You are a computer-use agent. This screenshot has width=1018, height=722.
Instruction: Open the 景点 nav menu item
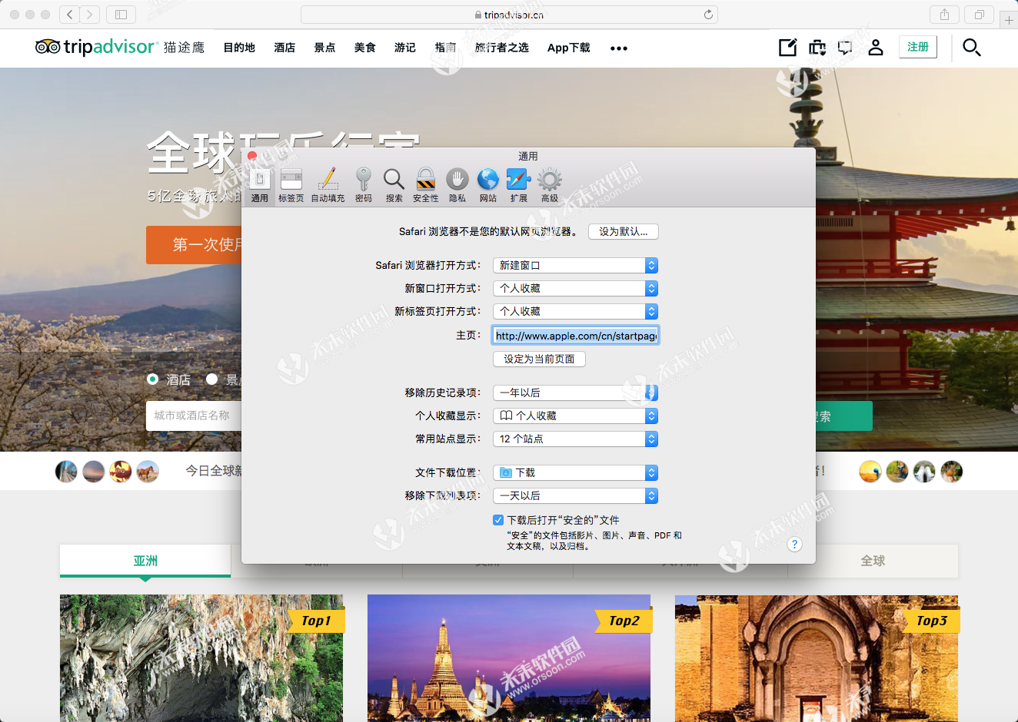coord(324,48)
